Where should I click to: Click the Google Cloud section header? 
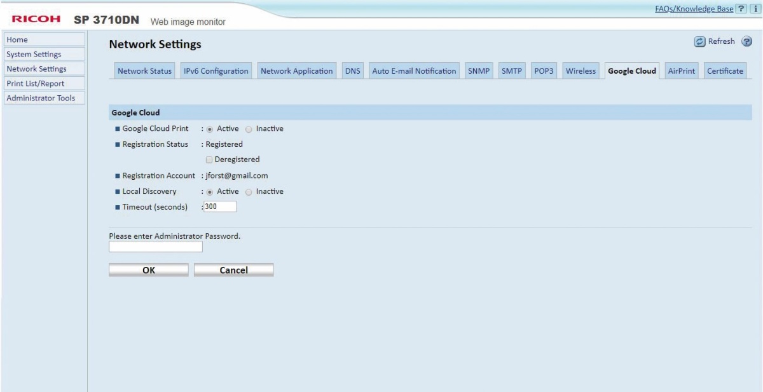430,112
